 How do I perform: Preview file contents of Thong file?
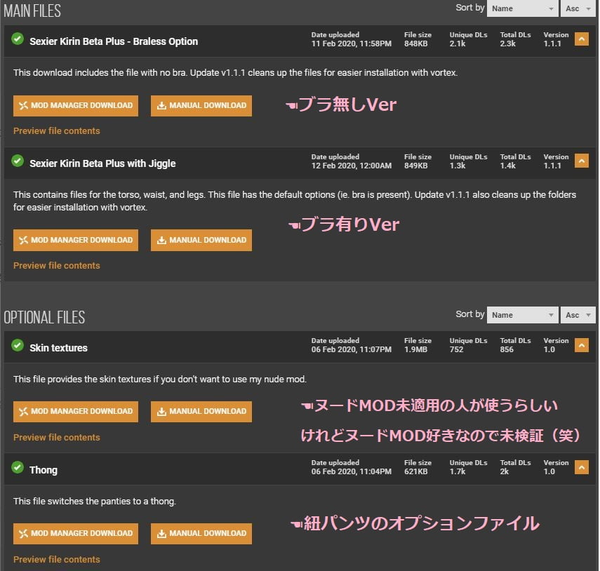coord(57,560)
